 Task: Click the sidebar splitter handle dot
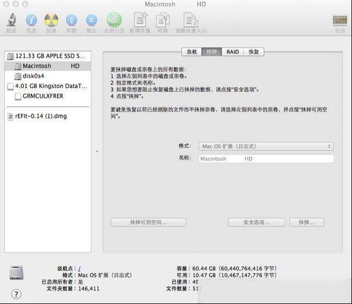click(97, 151)
